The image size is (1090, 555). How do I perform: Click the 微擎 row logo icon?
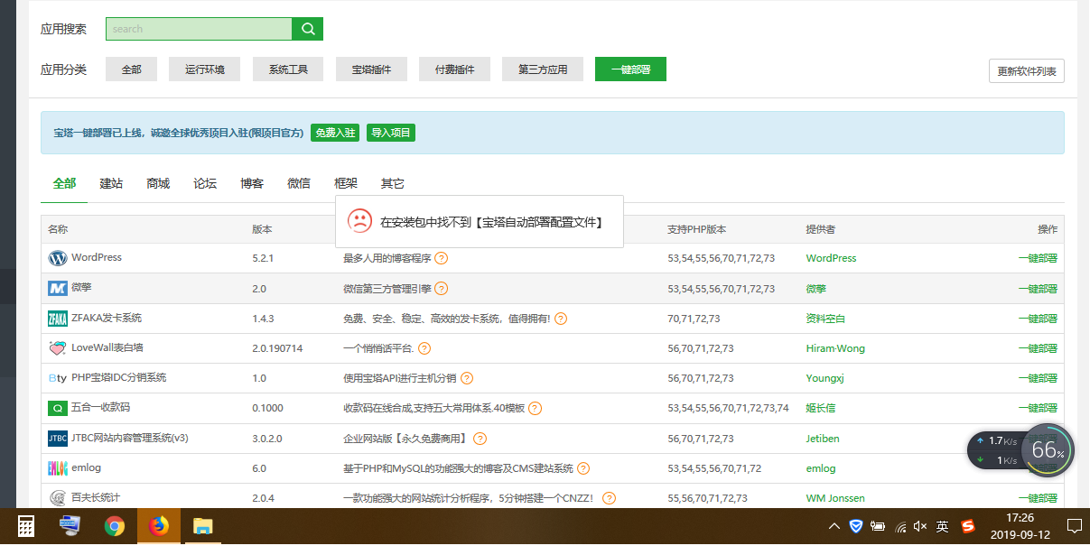coord(58,289)
